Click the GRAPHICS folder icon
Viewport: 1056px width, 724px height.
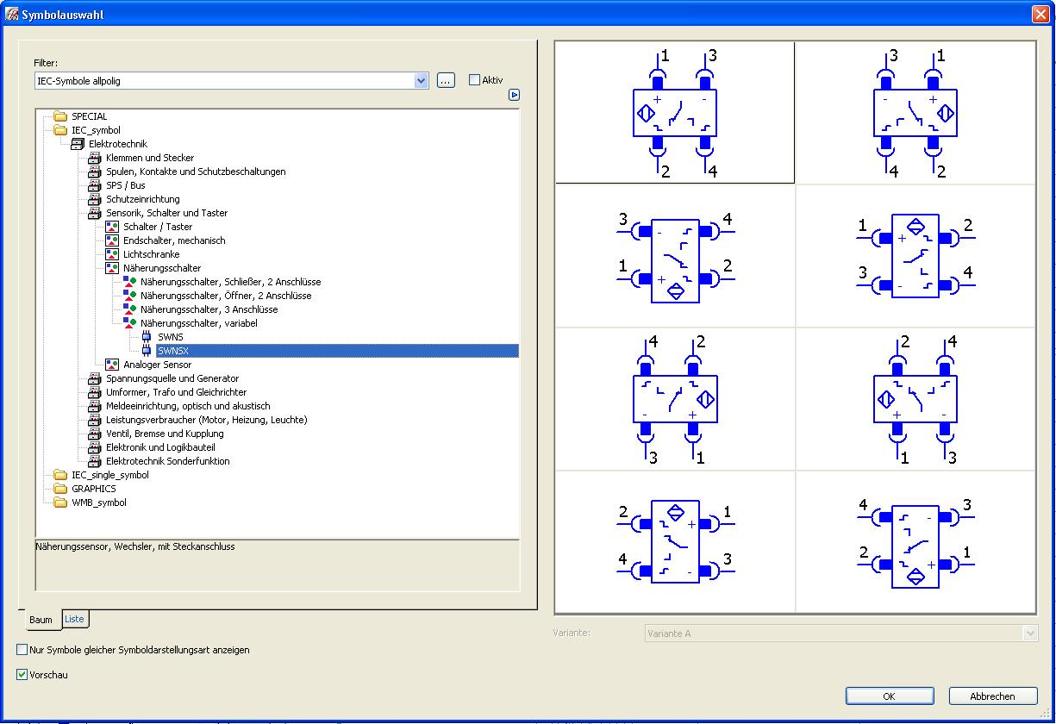[59, 489]
